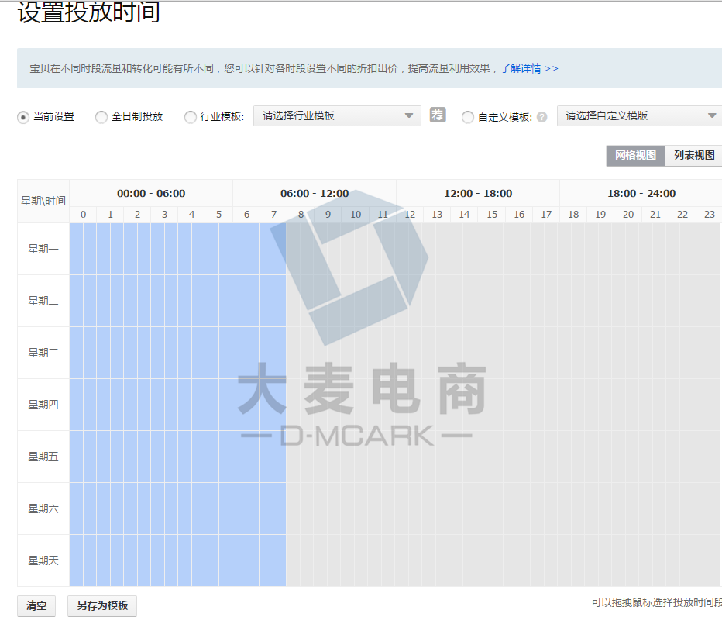Click the 荐 recommended badge icon

click(438, 115)
